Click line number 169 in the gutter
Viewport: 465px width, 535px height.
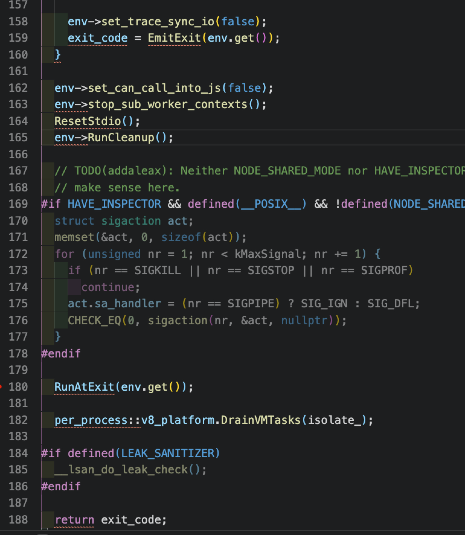(18, 204)
